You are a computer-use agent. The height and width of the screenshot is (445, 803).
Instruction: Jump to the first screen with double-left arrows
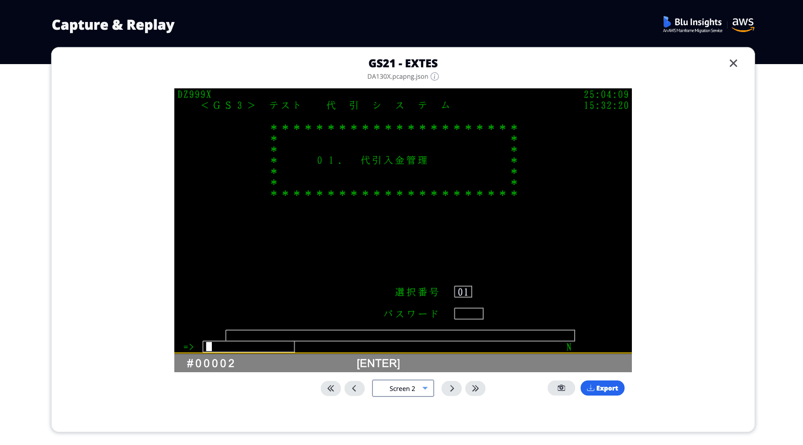(330, 388)
